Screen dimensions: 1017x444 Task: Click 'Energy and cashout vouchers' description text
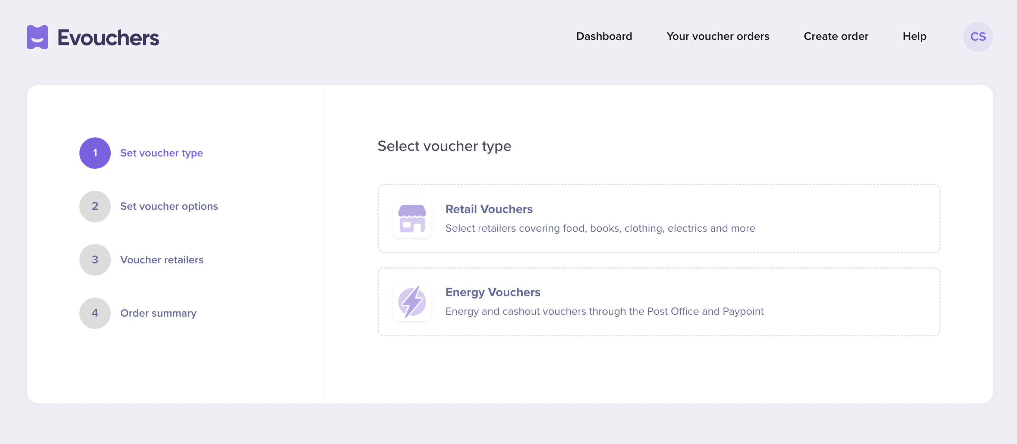point(604,311)
